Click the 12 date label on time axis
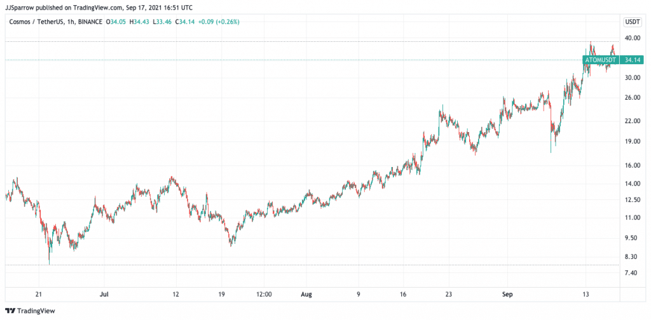Viewport: 651px width, 320px height. click(175, 295)
